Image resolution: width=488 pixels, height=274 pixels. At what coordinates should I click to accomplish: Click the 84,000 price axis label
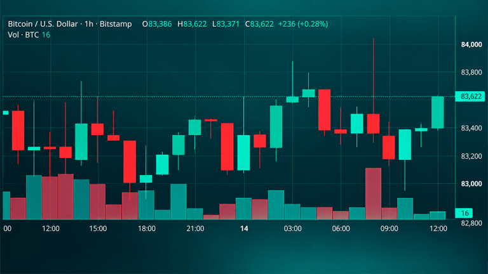tap(471, 44)
